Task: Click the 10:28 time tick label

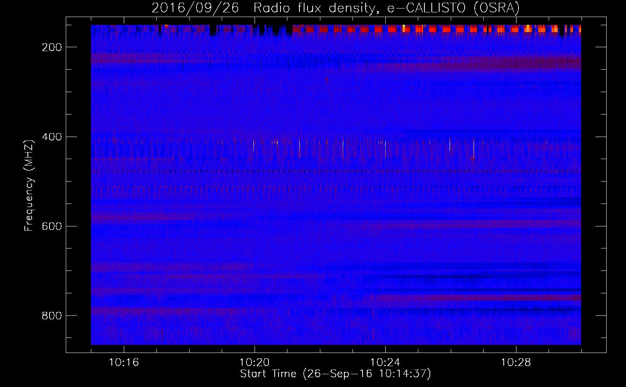Action: pyautogui.click(x=516, y=362)
